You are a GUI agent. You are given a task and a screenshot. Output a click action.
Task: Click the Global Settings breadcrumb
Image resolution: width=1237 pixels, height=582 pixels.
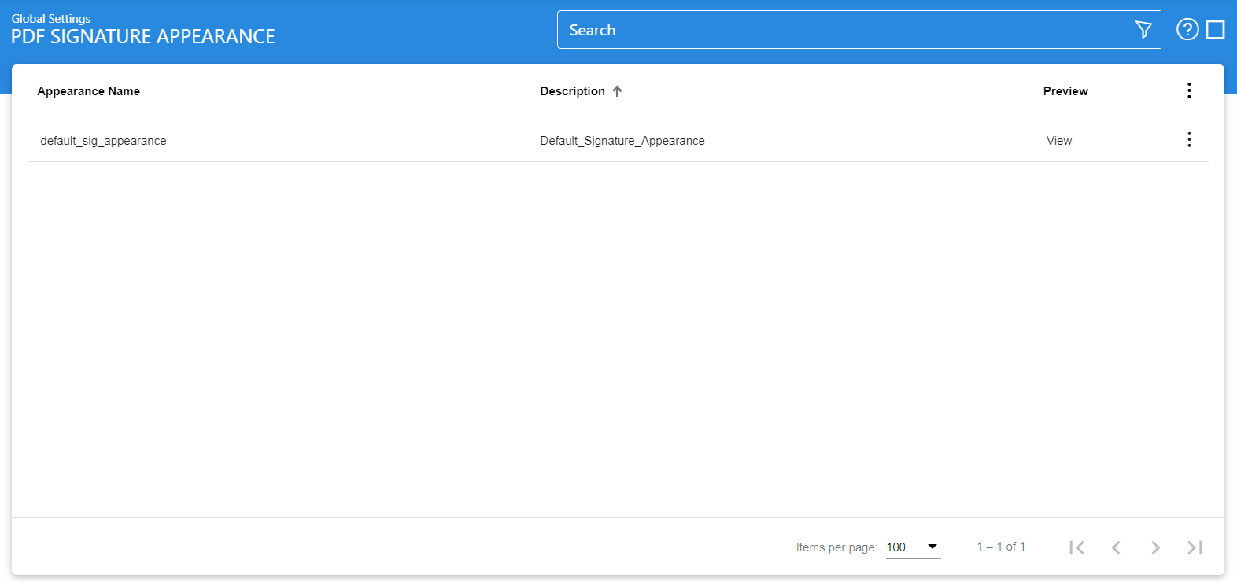(x=51, y=19)
